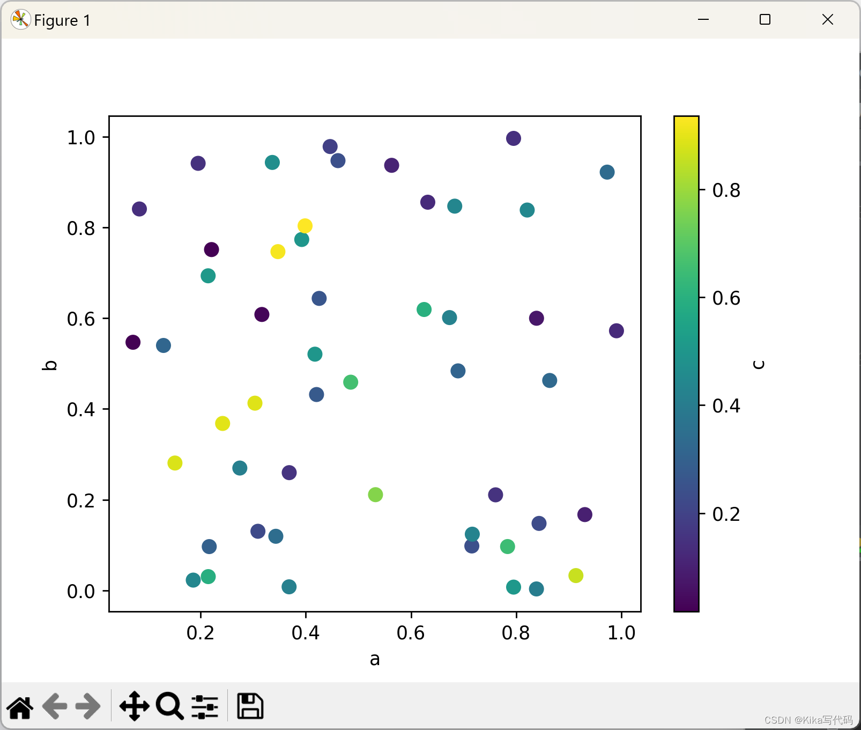
Task: Click the yellow top of the colorbar
Action: (686, 121)
